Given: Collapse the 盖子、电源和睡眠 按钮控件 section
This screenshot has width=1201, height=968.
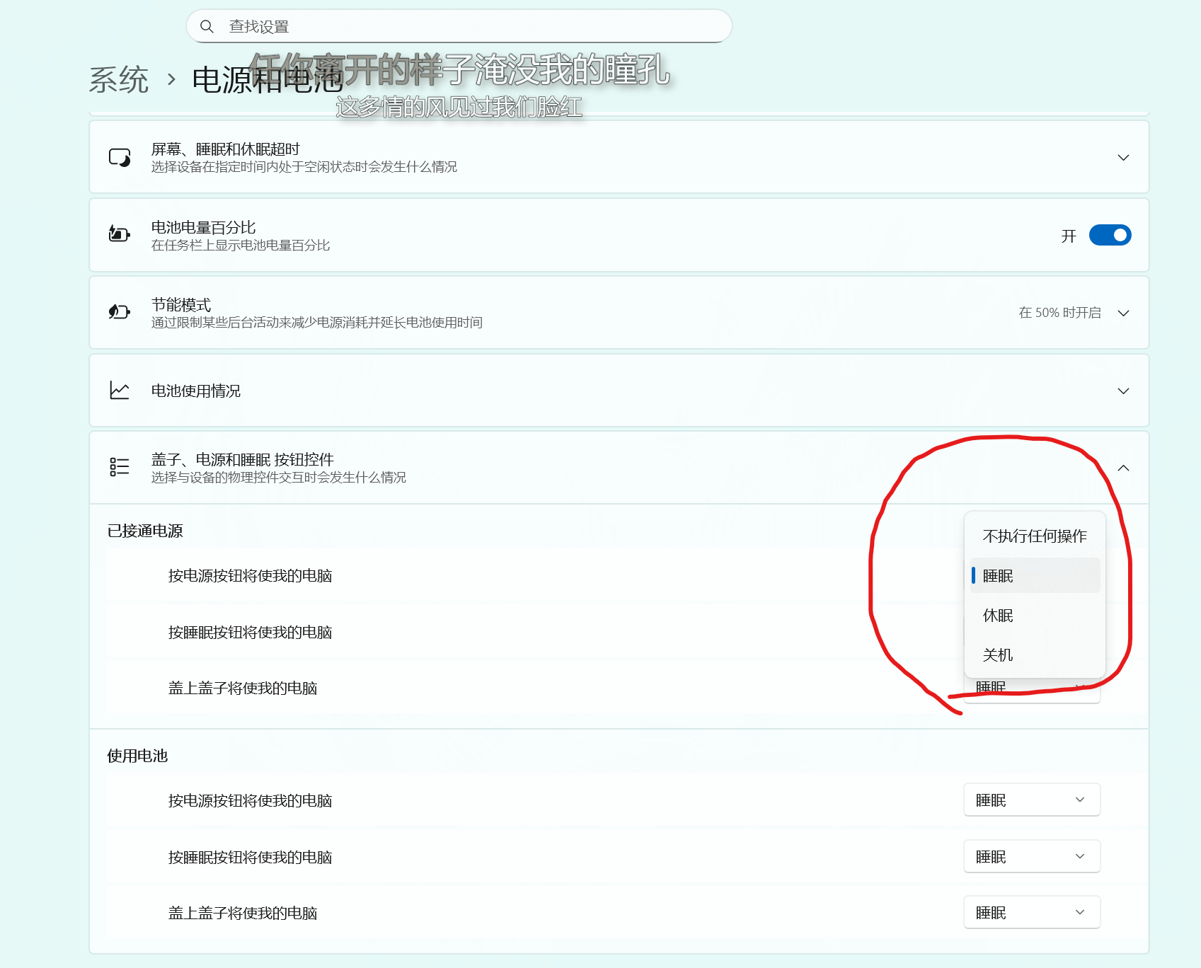Looking at the screenshot, I should click(x=1124, y=467).
